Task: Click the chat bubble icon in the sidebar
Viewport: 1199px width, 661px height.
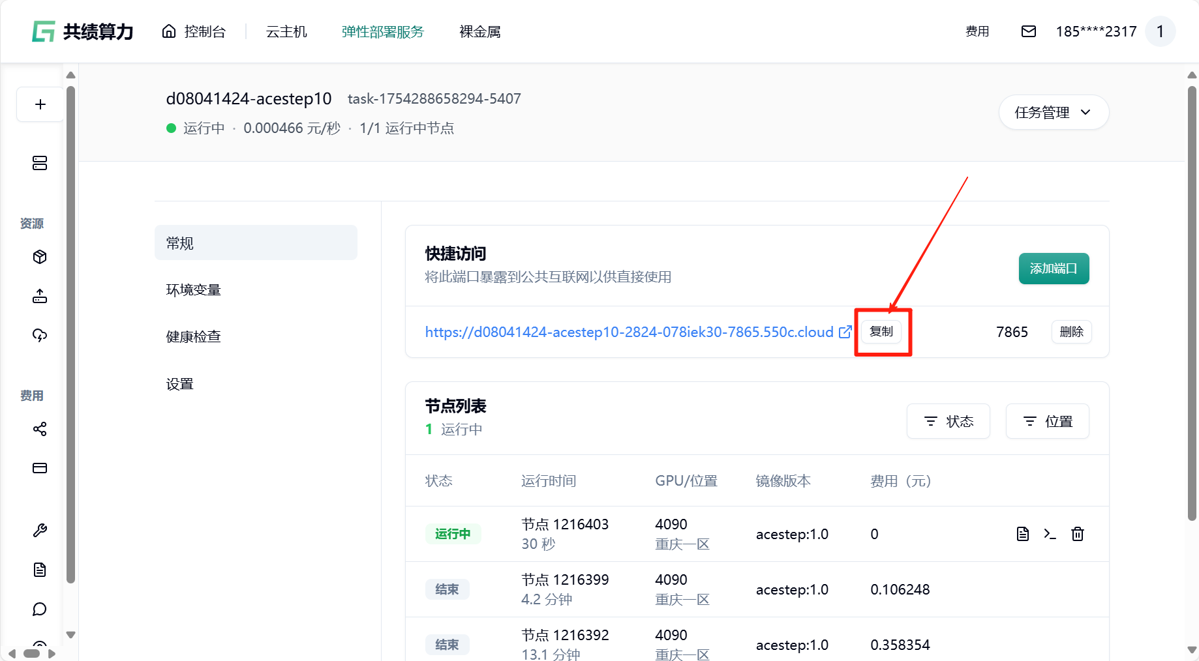Action: tap(40, 609)
